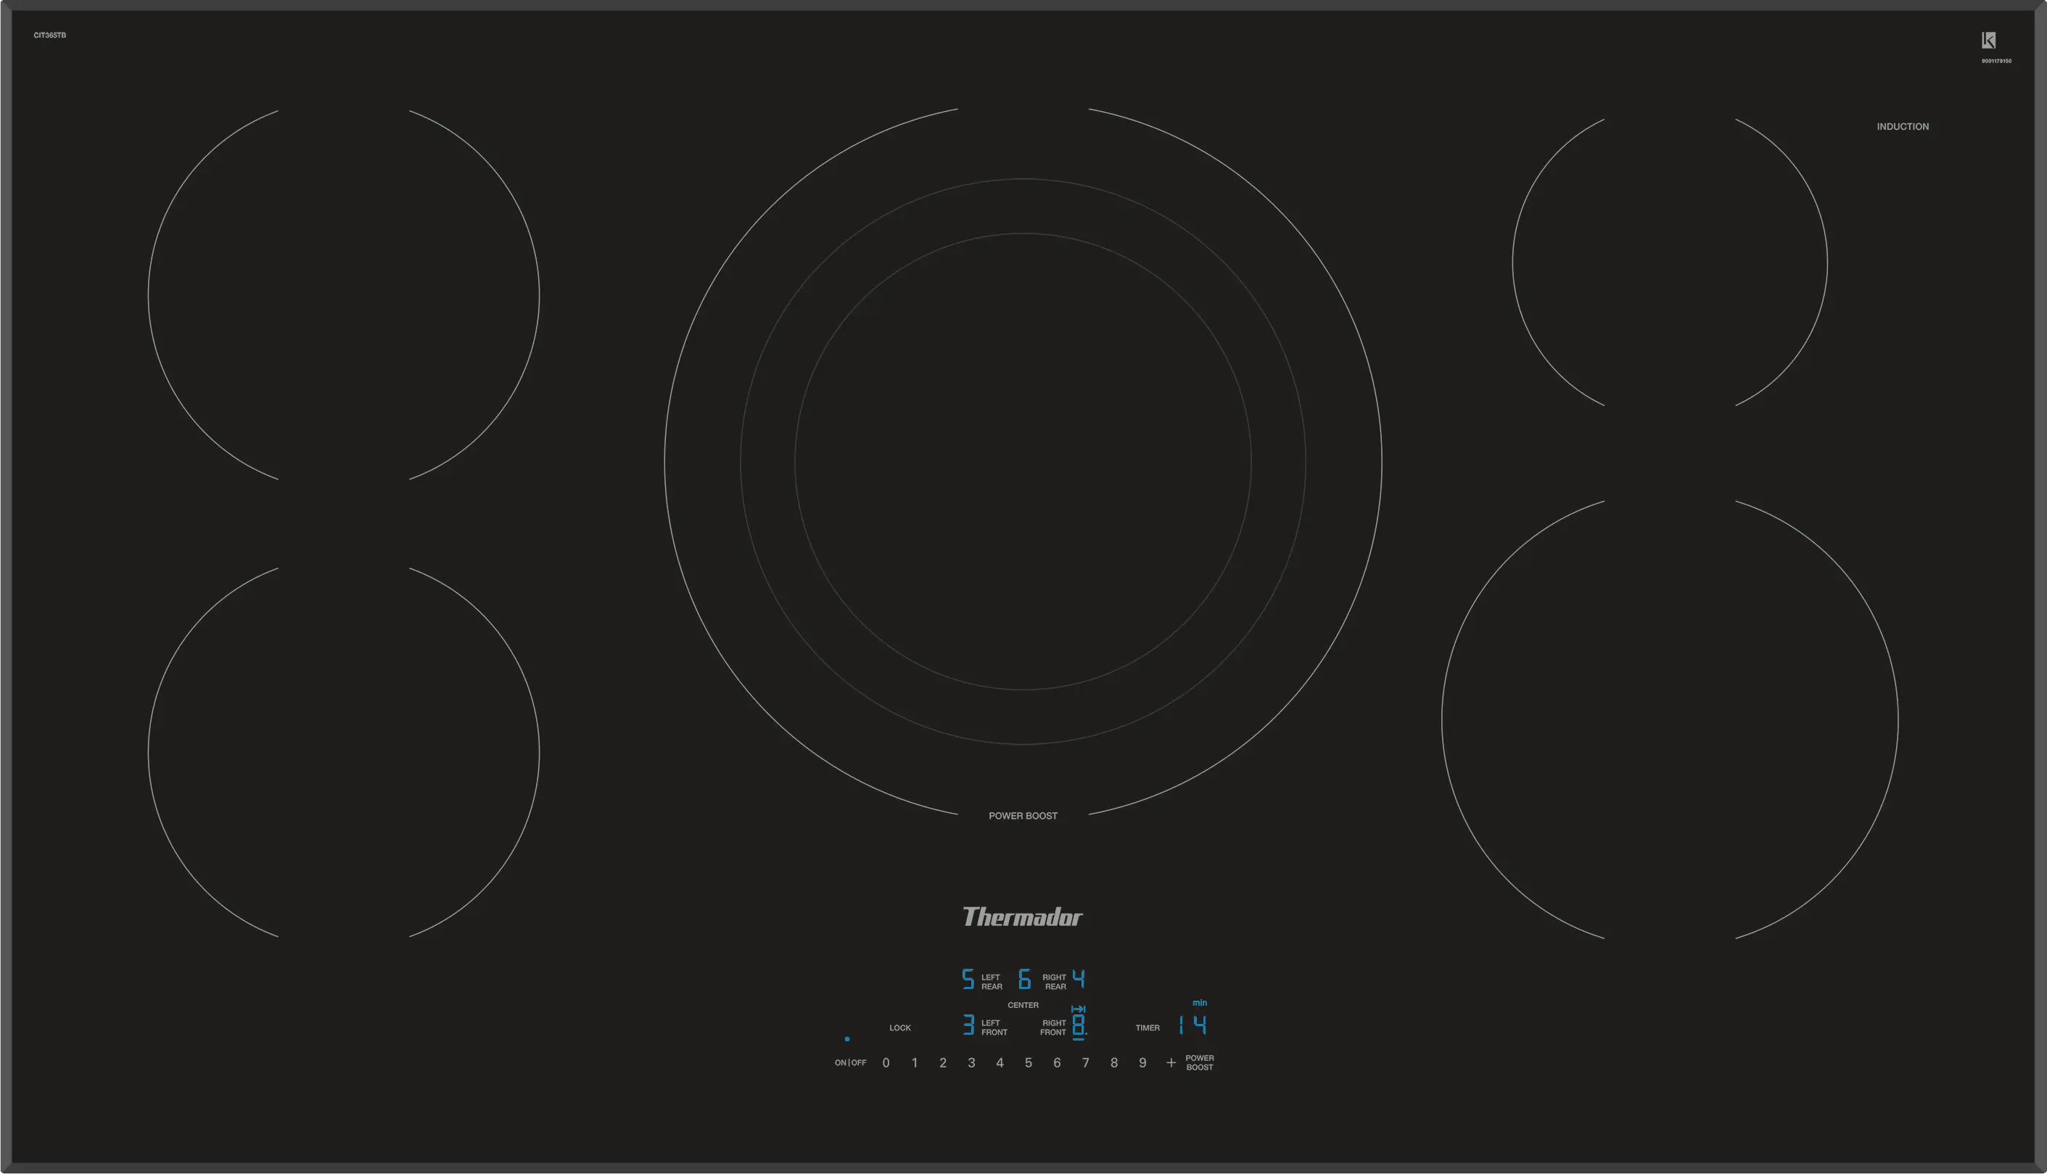Select the RIGHT REAR burner display
This screenshot has width=2047, height=1174.
(x=1079, y=980)
